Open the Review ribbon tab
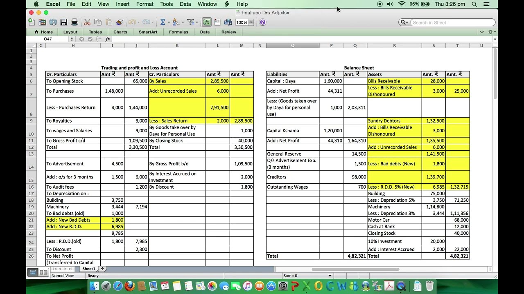The width and height of the screenshot is (524, 294). pos(229,32)
